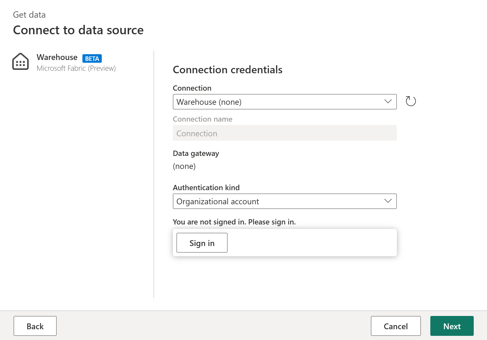Go back using the Back button
Viewport: 487px width, 340px height.
coord(35,326)
